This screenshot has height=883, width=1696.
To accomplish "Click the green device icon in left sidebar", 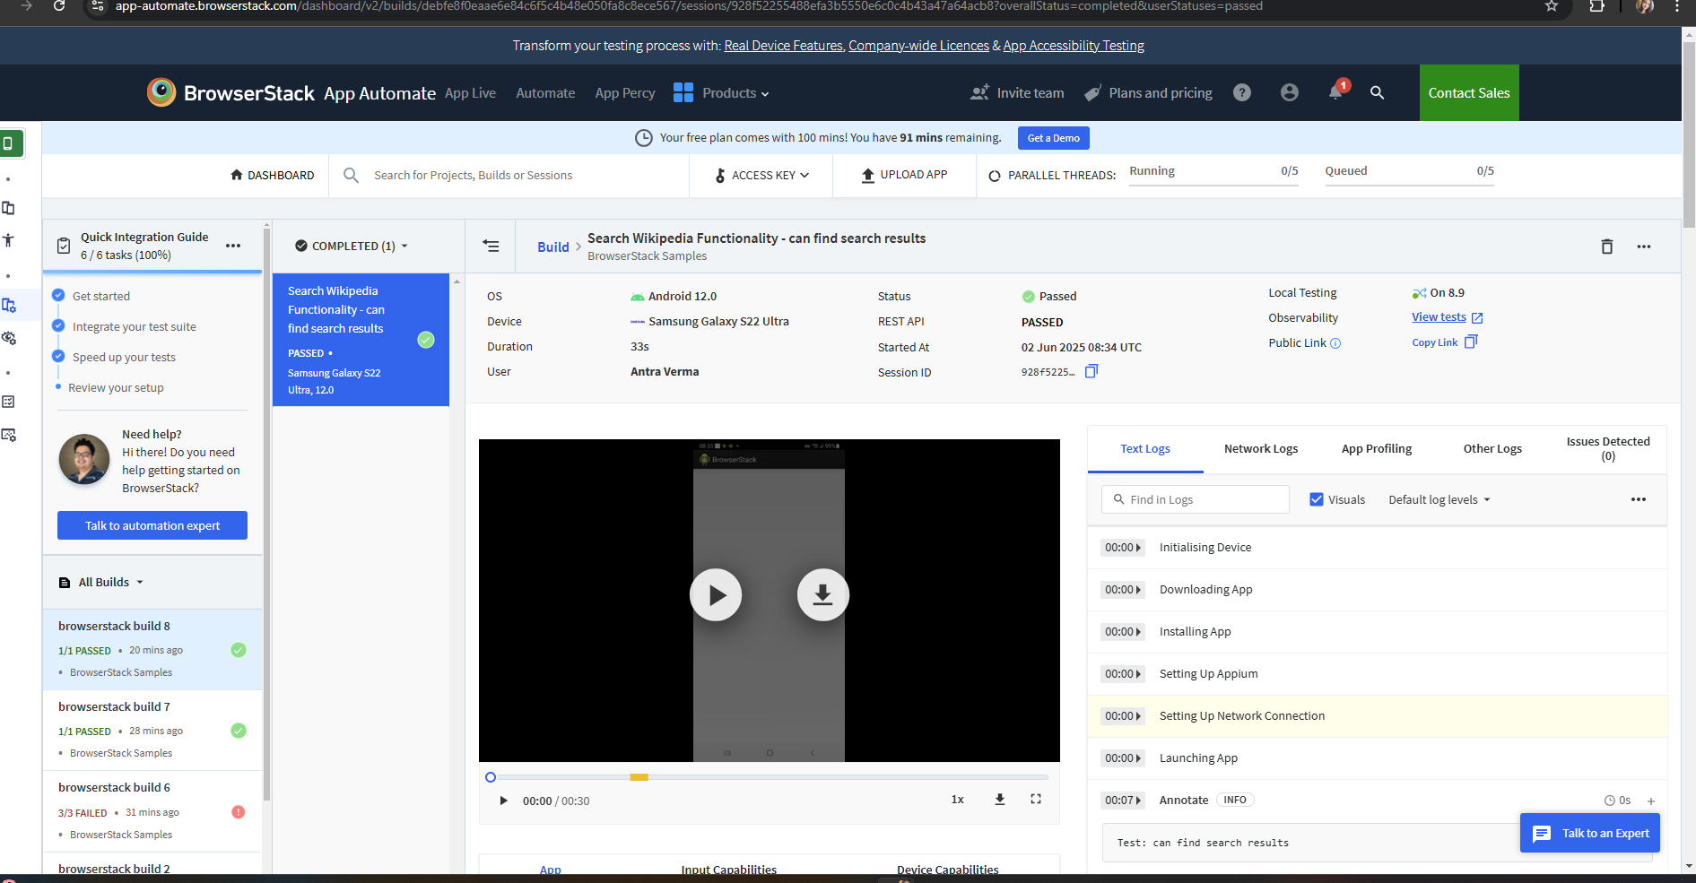I will (x=10, y=143).
